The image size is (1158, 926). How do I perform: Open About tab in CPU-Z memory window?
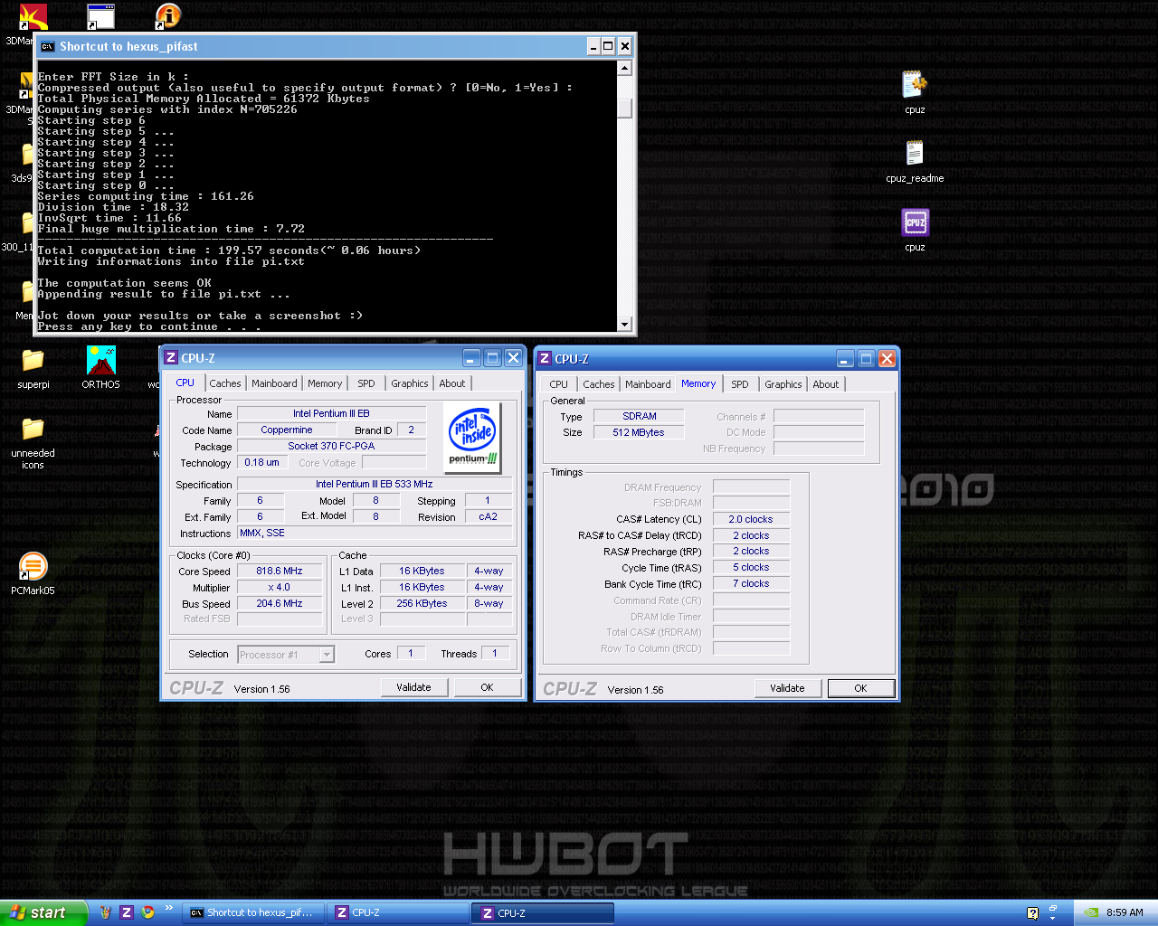[826, 384]
